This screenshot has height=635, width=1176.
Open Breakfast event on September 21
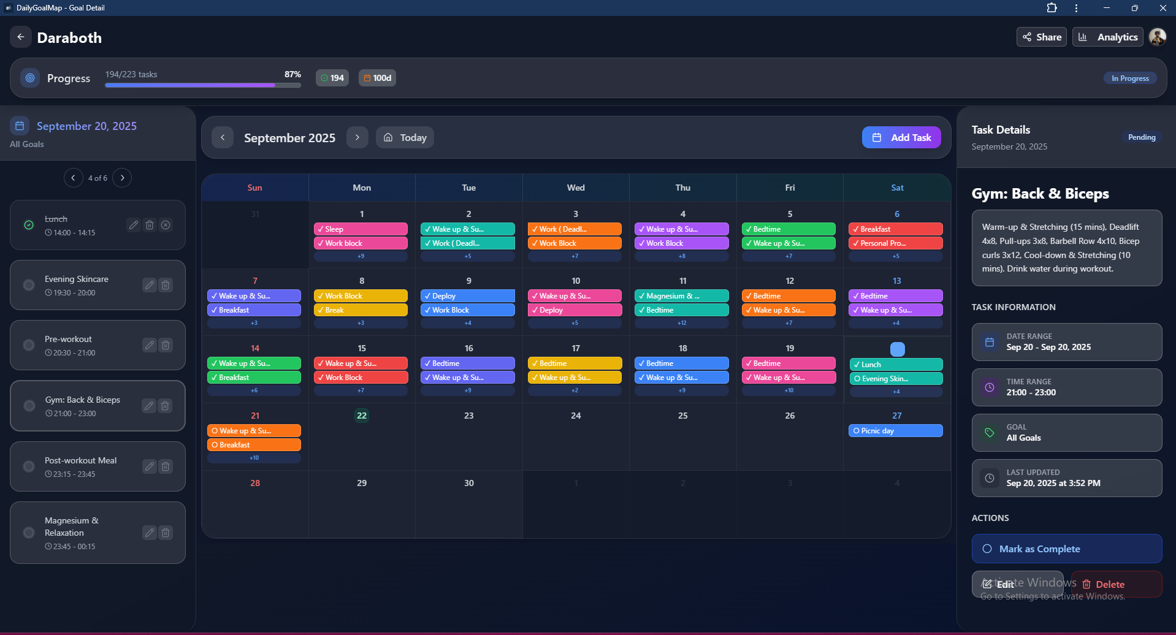[x=254, y=445]
